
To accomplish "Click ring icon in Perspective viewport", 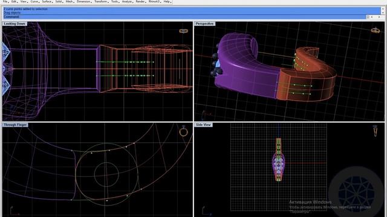I will pos(376,30).
